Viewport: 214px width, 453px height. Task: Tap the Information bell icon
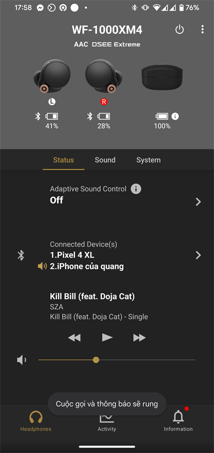coord(178,417)
